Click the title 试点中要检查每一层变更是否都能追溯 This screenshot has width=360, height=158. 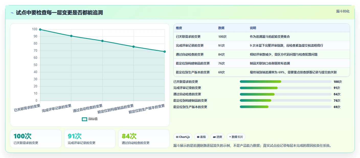[x=59, y=13]
